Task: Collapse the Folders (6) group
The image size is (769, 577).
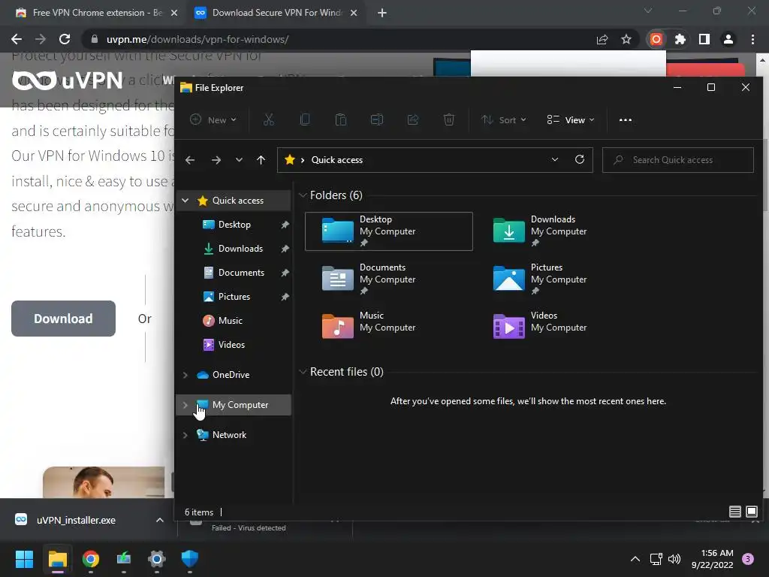Action: tap(303, 195)
